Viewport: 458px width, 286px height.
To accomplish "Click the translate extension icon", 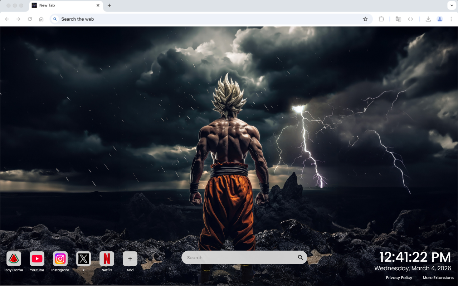I will [x=398, y=19].
